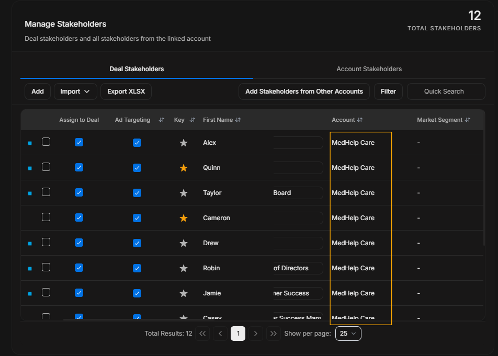Sort by Market Segment column arrows

click(x=468, y=120)
